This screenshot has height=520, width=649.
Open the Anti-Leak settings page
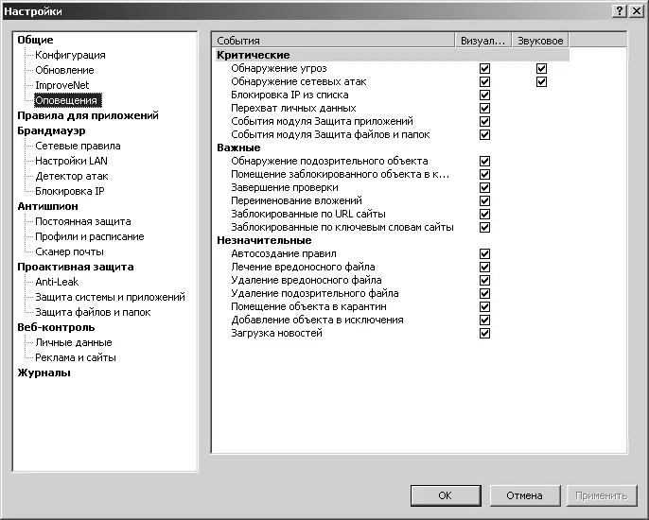[58, 282]
